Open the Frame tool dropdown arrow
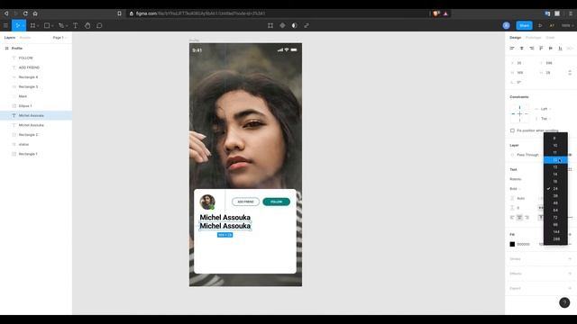Screen dimensions: 577x324 click(38, 26)
